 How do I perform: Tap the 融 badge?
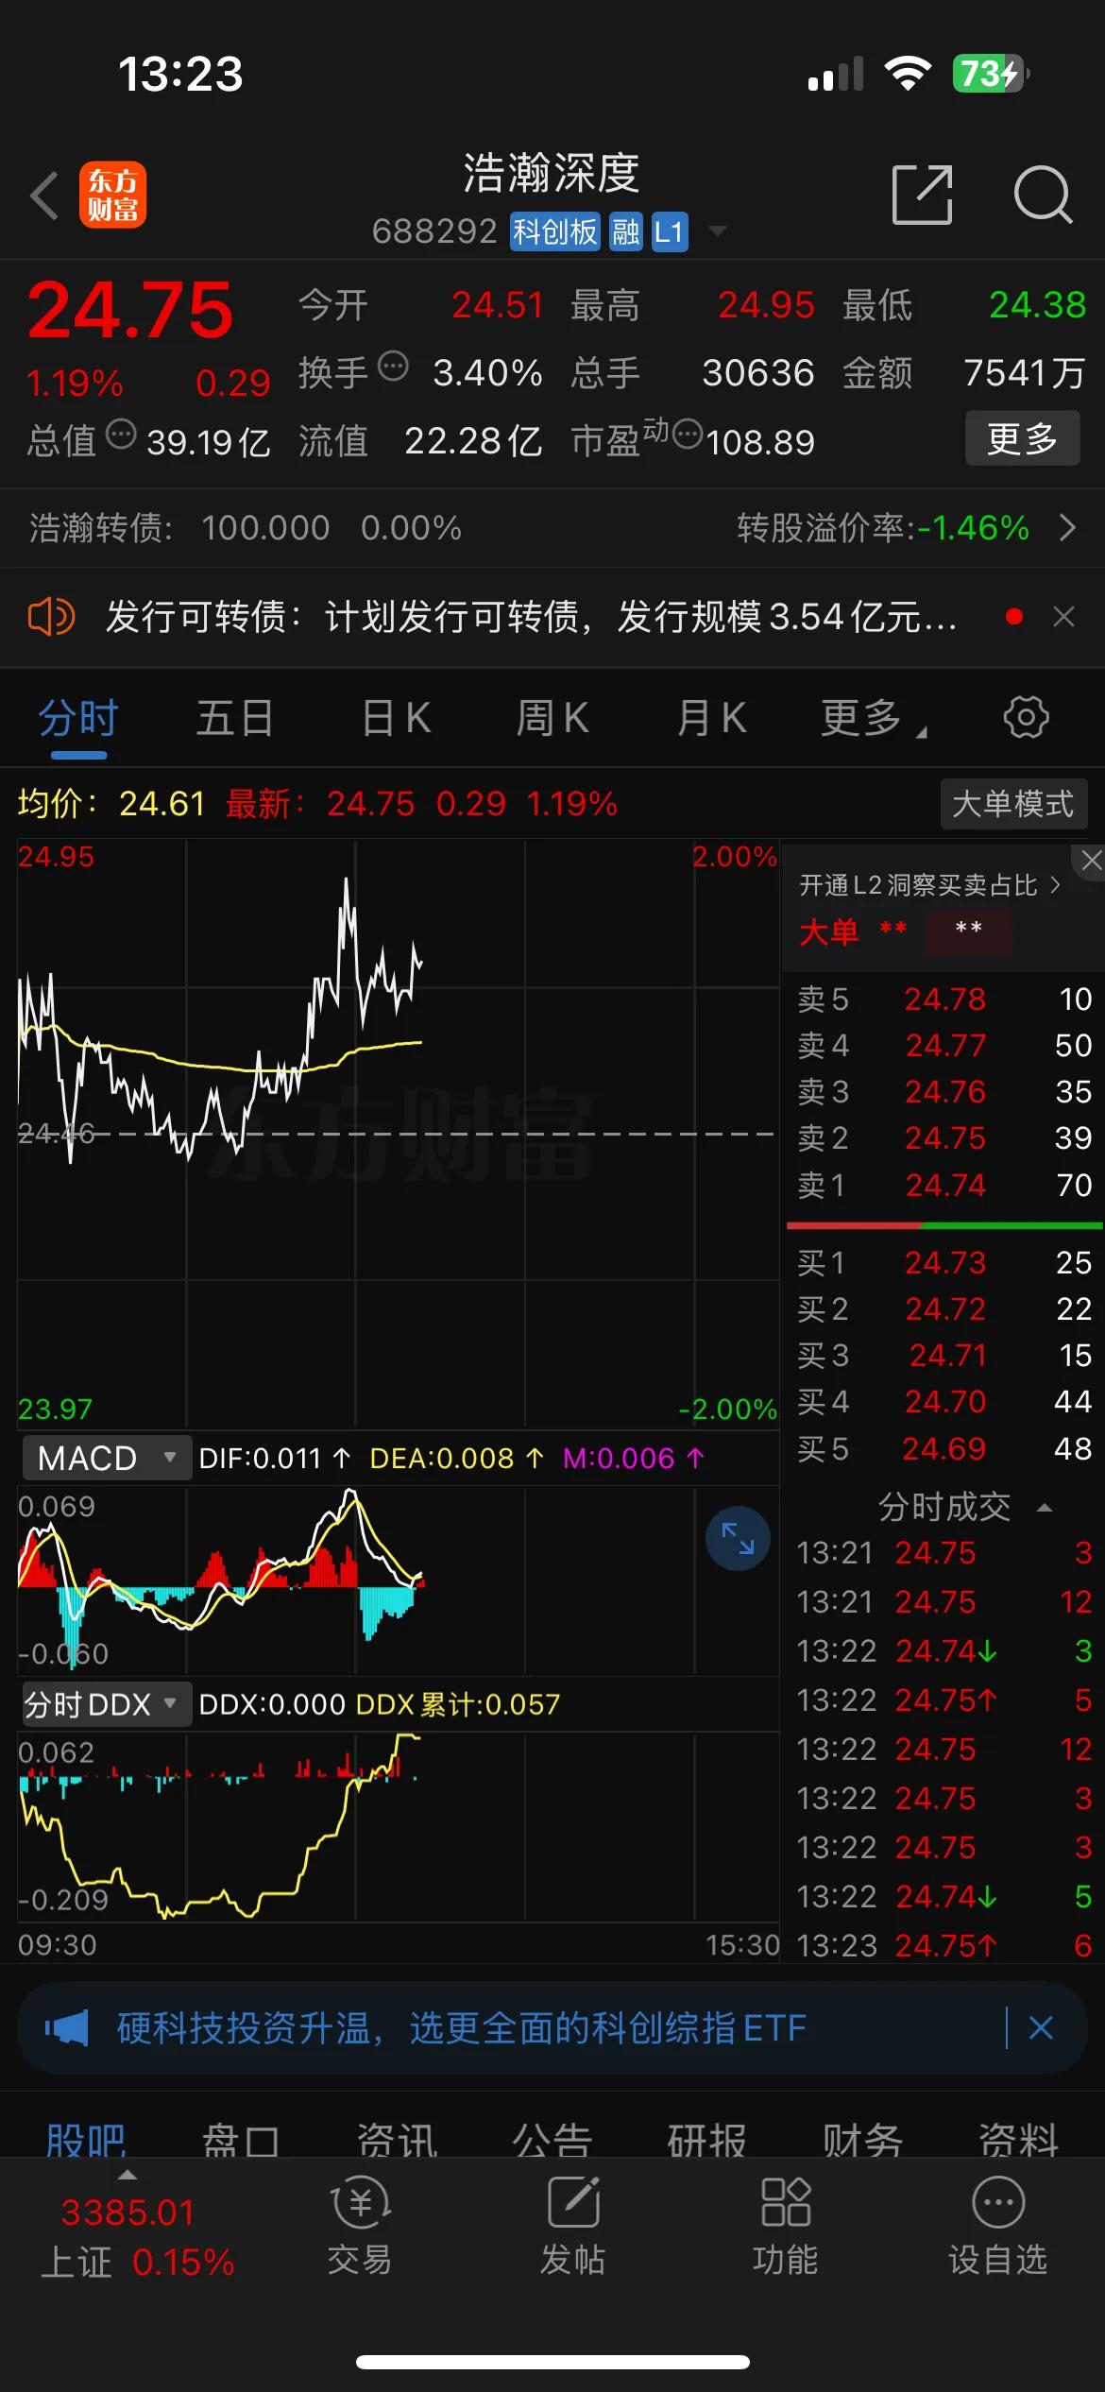[625, 231]
